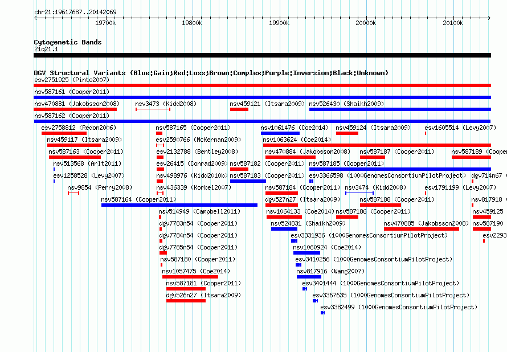Click nsv587183 (Cooper2011) label

[x=267, y=175]
